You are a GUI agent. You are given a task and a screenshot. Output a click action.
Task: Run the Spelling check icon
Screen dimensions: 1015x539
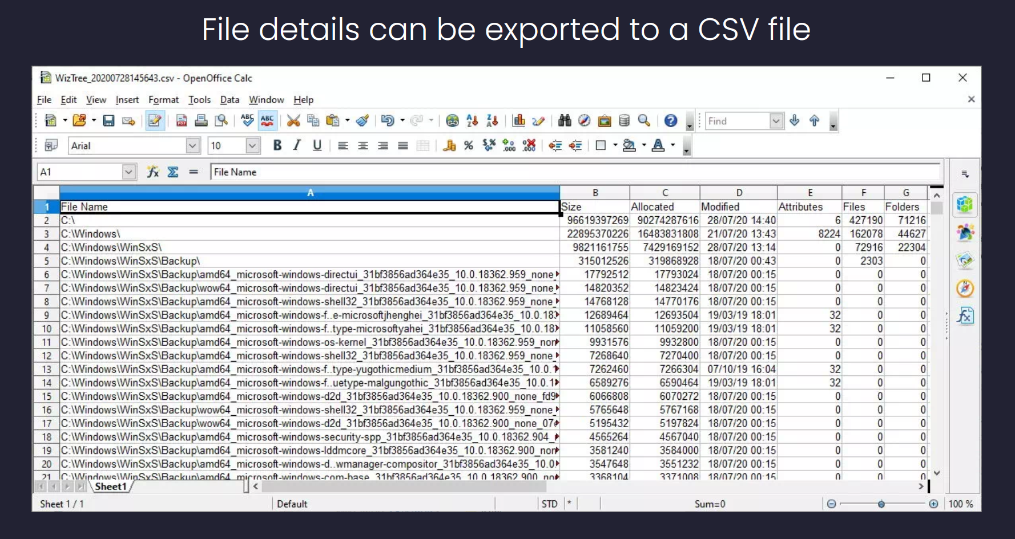point(247,120)
